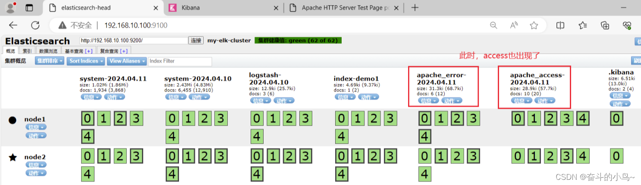
Task: Open 动作 dropdown for .kibana index
Action: pos(619,104)
